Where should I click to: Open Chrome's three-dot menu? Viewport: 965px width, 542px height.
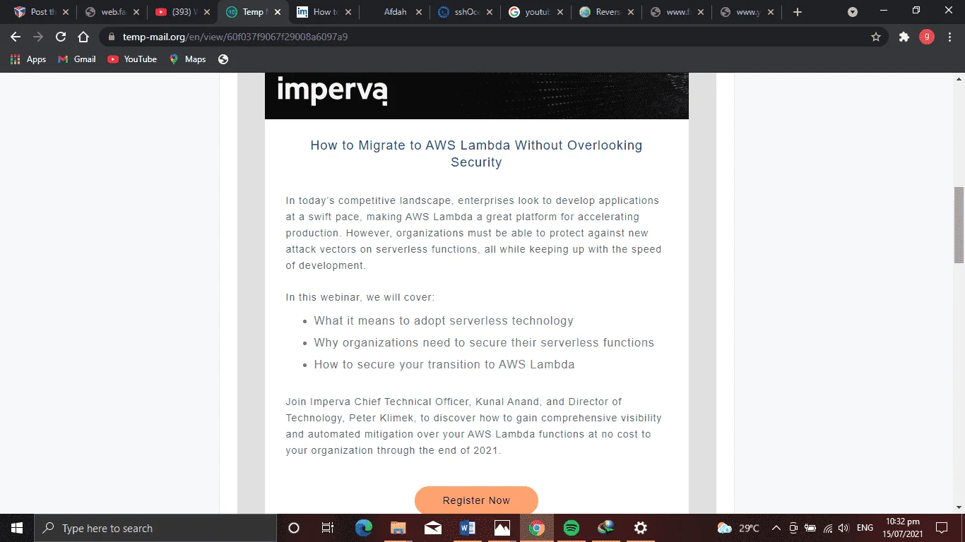949,37
